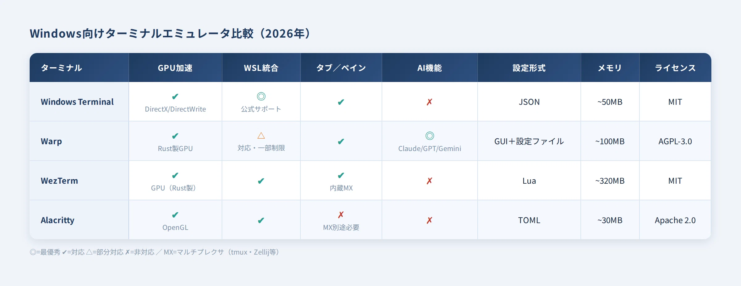This screenshot has width=741, height=286.
Task: Click the red cross in Windows Terminal's AI cell
Action: coord(429,102)
